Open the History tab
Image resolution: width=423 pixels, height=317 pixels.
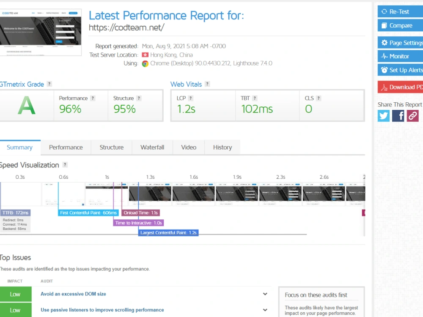coord(222,148)
